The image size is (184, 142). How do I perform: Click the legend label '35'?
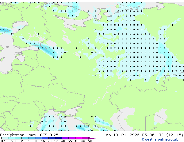pyautogui.click(x=70, y=141)
